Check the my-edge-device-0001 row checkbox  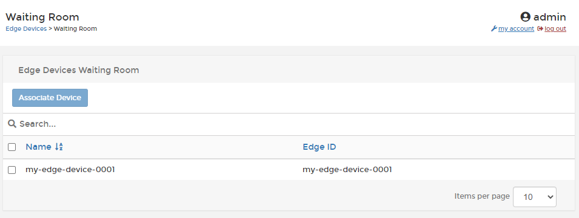click(12, 170)
